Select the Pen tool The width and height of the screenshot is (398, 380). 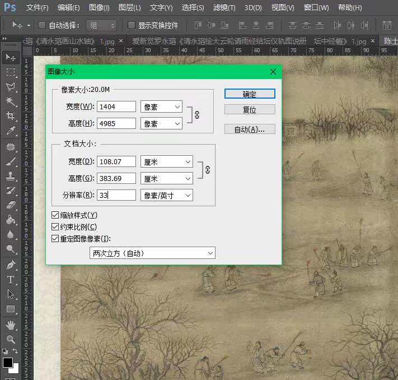(11, 265)
